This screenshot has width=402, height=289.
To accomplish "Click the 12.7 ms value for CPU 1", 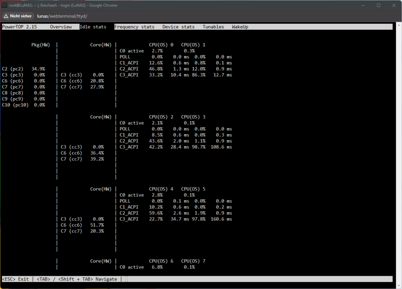I will (x=223, y=75).
